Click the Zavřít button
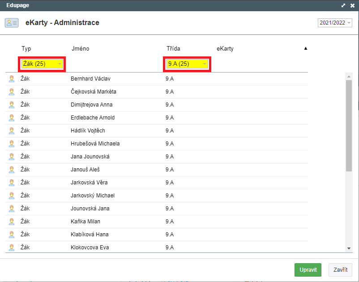The height and width of the screenshot is (282, 359). [340, 270]
